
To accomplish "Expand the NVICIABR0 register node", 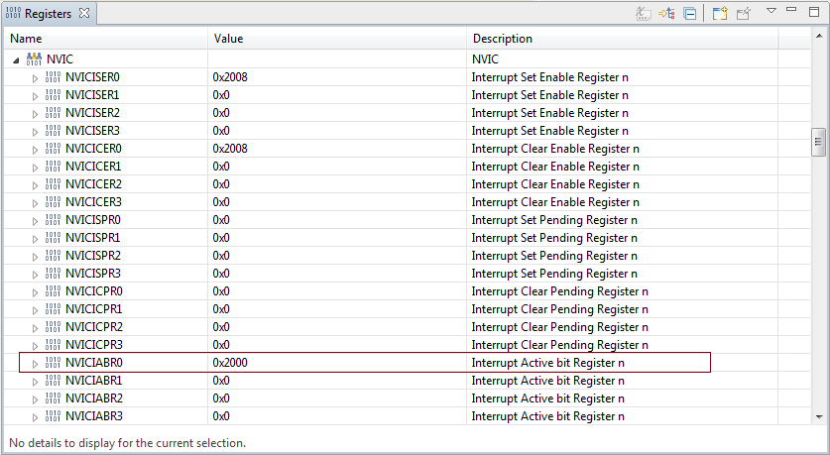I will pyautogui.click(x=36, y=363).
